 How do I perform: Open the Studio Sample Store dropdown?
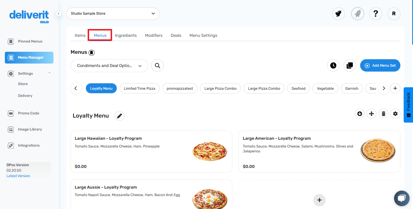tap(113, 14)
